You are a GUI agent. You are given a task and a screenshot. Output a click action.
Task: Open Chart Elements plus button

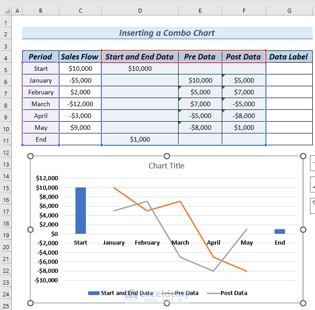pos(313,163)
